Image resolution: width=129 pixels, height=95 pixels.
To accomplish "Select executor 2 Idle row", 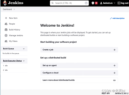I will pos(14,70).
